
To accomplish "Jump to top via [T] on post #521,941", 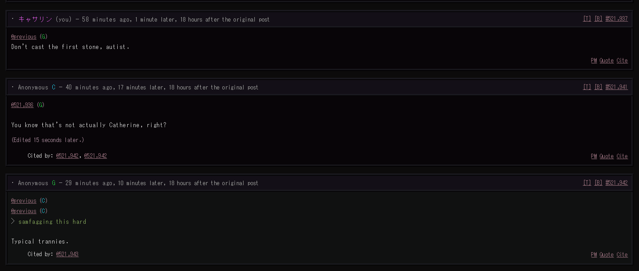I will (x=587, y=87).
